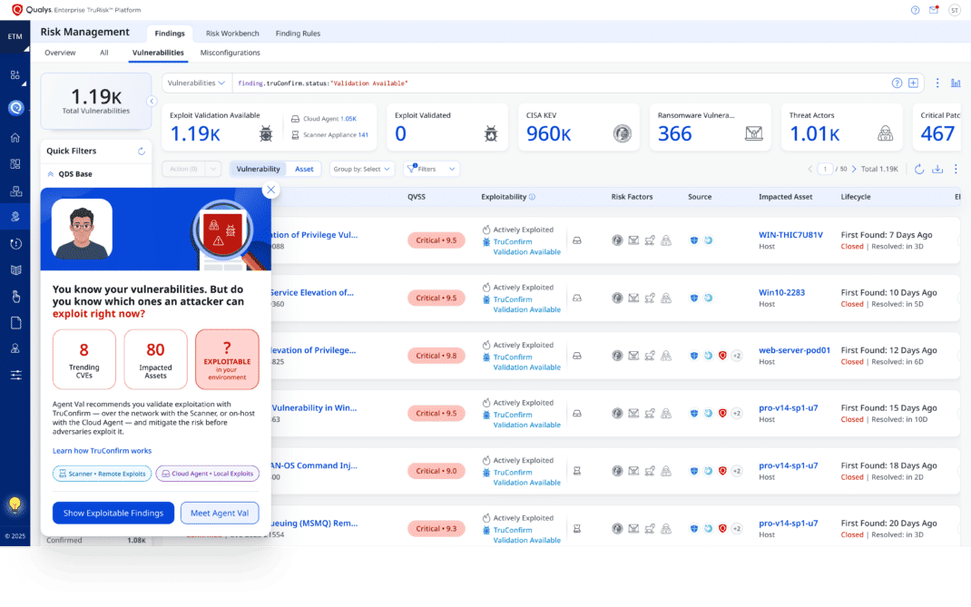Click the refresh icon above the findings table

919,169
